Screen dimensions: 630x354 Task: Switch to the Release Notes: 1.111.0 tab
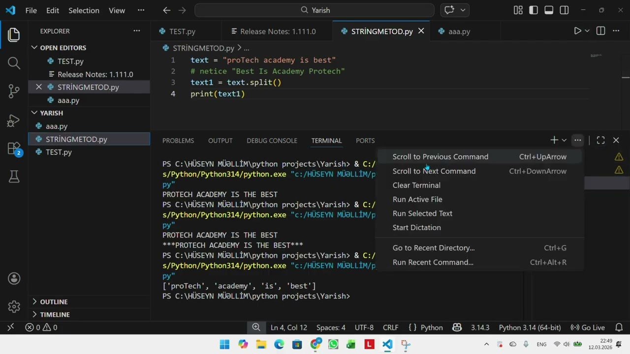[278, 31]
